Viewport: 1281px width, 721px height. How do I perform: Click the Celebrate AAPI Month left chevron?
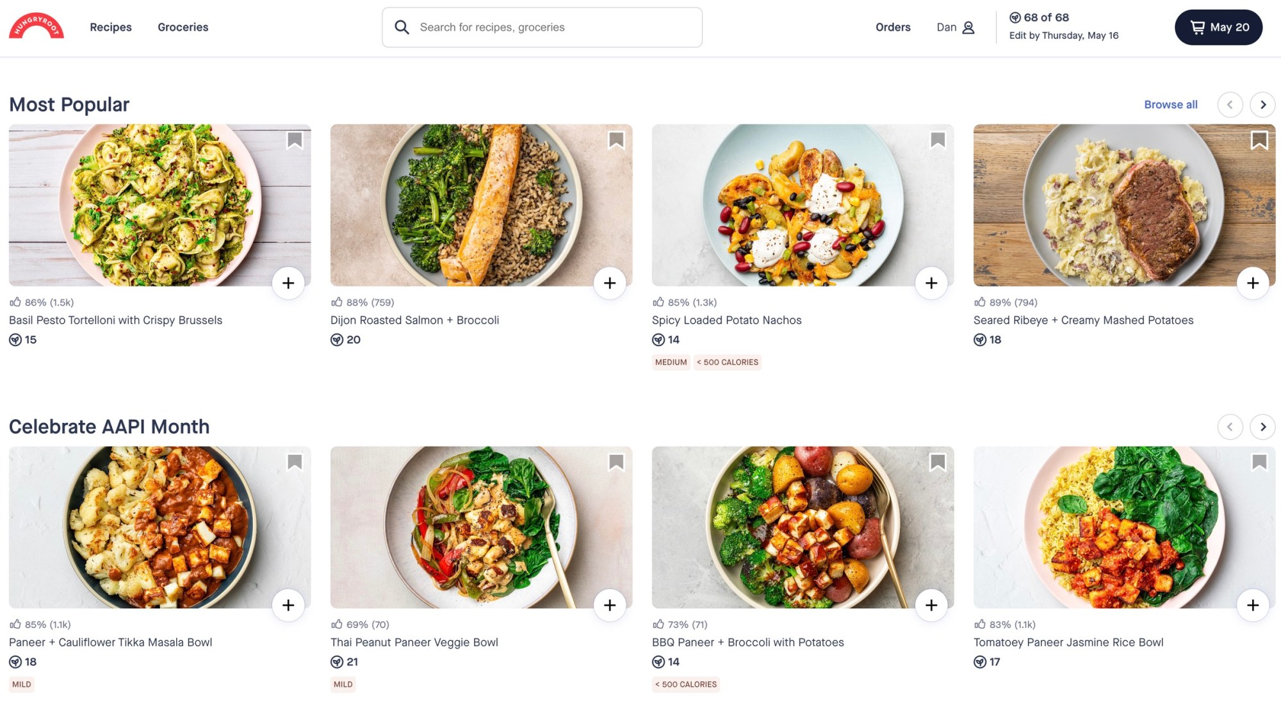click(x=1230, y=426)
